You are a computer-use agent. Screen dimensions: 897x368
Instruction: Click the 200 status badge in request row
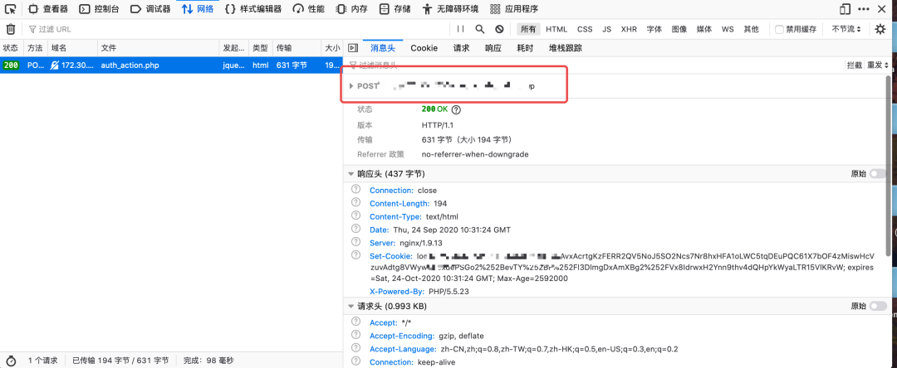point(11,65)
